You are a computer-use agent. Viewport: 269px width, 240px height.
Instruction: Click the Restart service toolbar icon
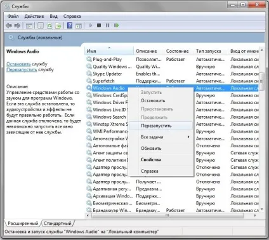(x=116, y=25)
